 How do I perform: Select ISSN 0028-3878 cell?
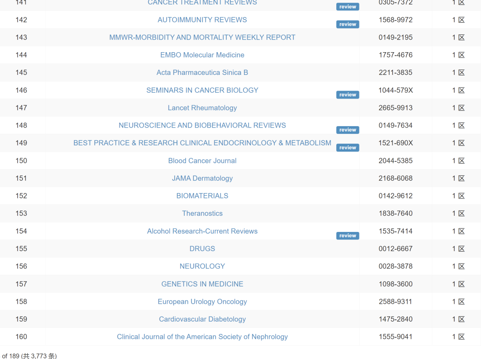pyautogui.click(x=395, y=266)
